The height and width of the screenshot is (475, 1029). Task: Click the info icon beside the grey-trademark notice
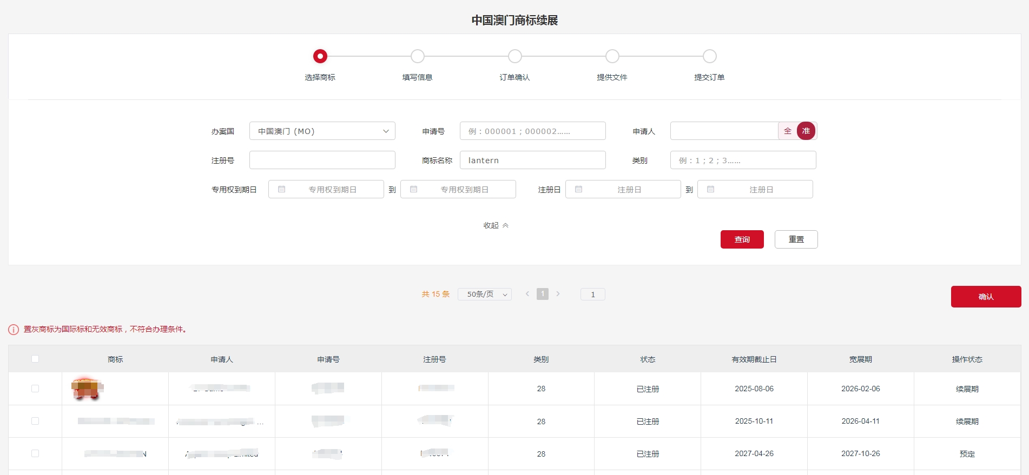coord(14,330)
